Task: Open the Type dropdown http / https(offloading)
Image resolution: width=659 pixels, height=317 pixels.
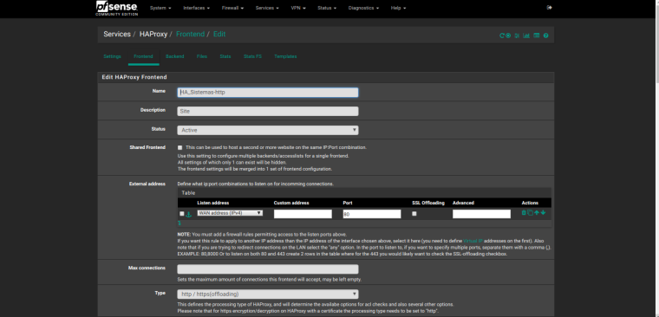Action: pos(268,294)
